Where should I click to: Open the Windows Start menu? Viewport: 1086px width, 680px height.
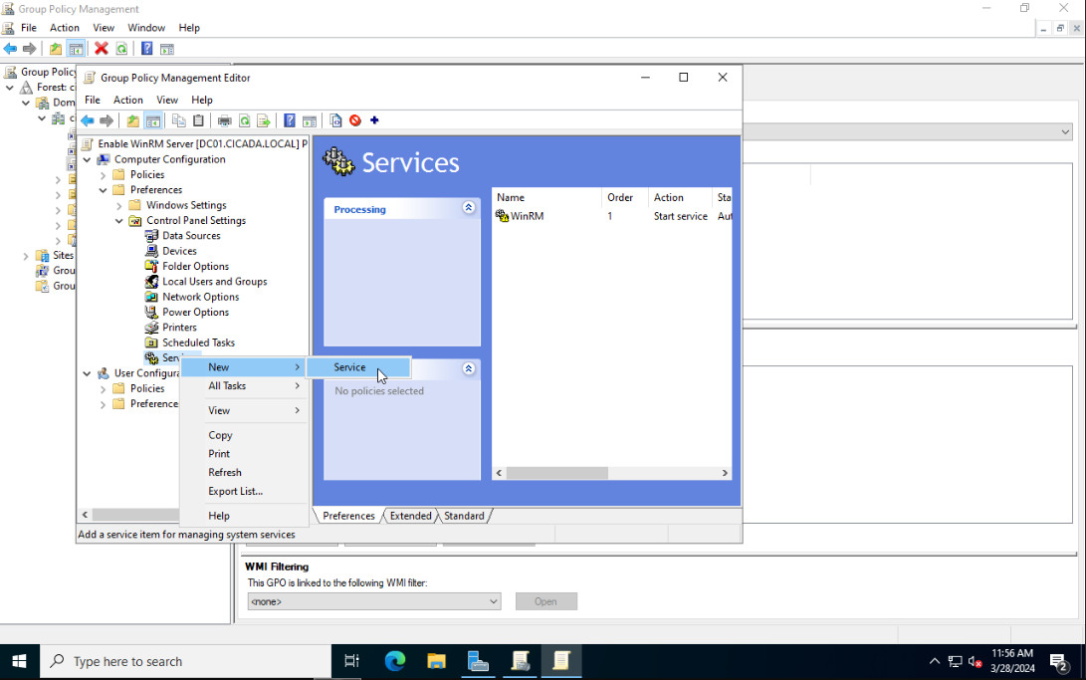pyautogui.click(x=19, y=661)
